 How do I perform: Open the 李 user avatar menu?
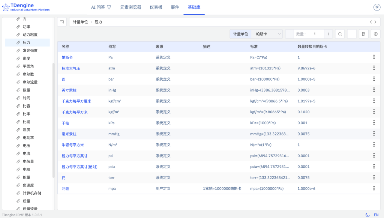[376, 6]
